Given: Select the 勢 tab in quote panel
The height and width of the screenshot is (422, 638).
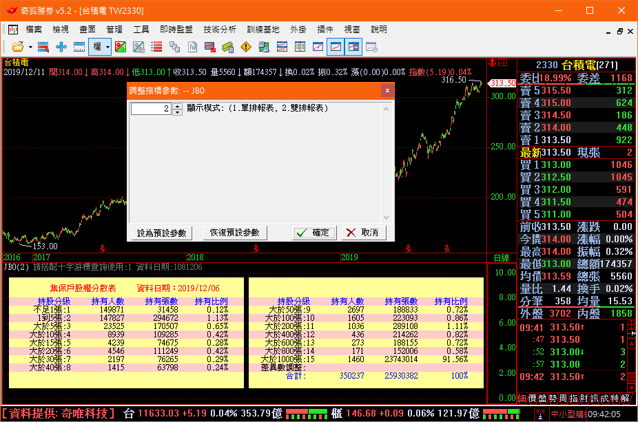Looking at the screenshot, I should (553, 399).
